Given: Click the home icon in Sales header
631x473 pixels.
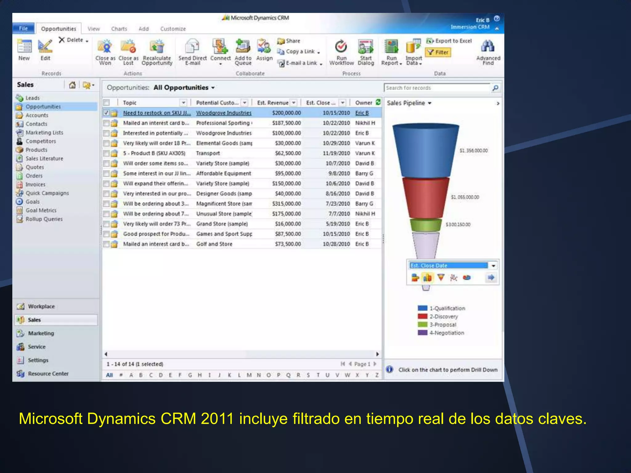Looking at the screenshot, I should click(72, 85).
